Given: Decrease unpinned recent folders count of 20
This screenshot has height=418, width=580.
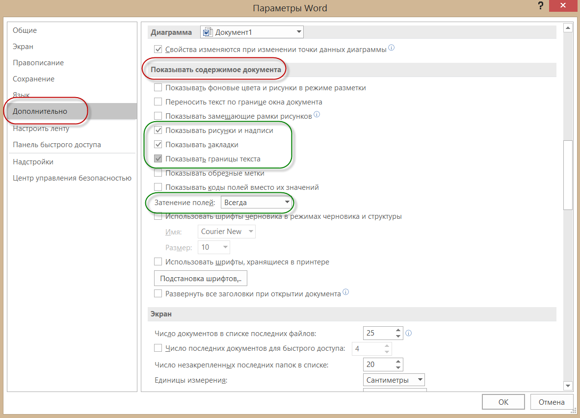Looking at the screenshot, I should 398,367.
